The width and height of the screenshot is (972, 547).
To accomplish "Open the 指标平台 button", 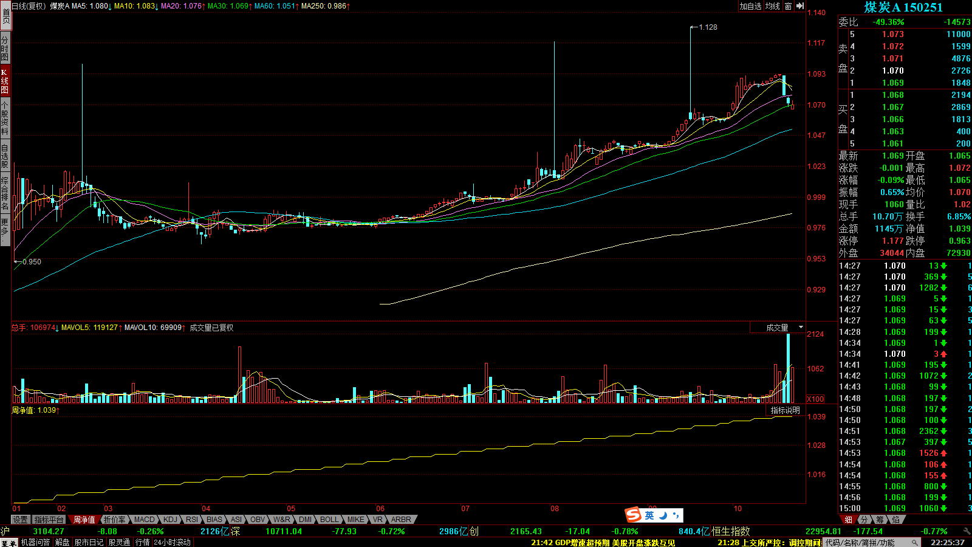I will click(x=49, y=520).
